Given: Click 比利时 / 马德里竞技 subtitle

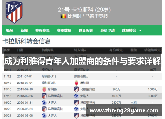Looking at the screenshot, I should (x=88, y=16).
